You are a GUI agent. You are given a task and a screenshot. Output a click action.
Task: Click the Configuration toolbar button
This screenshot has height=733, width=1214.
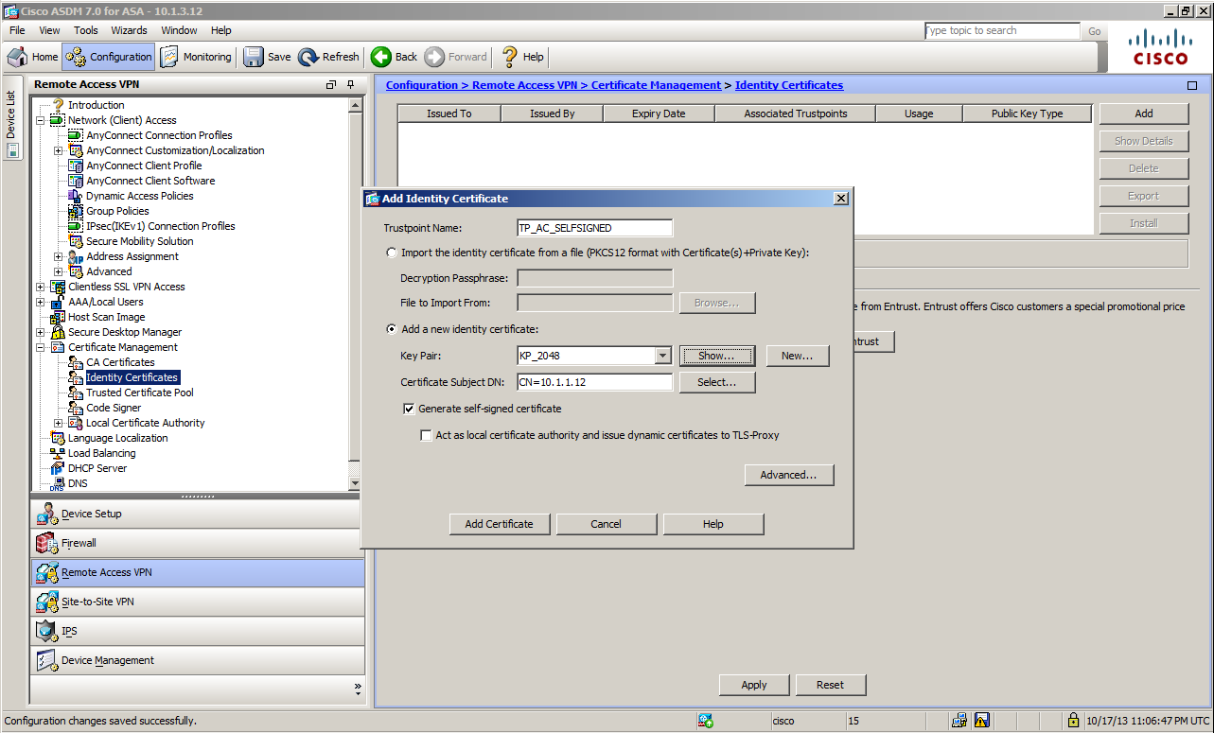click(108, 57)
